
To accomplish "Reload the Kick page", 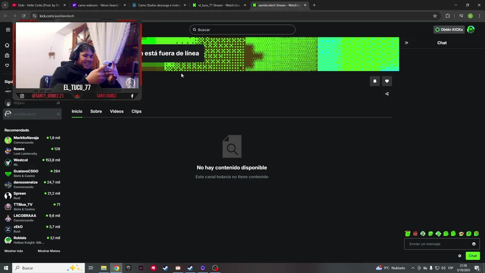I will [23, 16].
